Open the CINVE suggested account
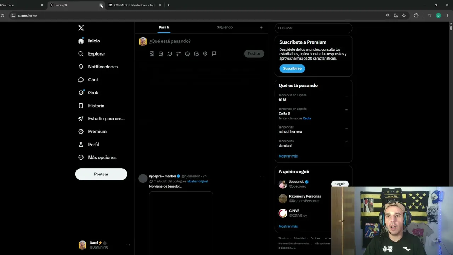 coord(294,211)
